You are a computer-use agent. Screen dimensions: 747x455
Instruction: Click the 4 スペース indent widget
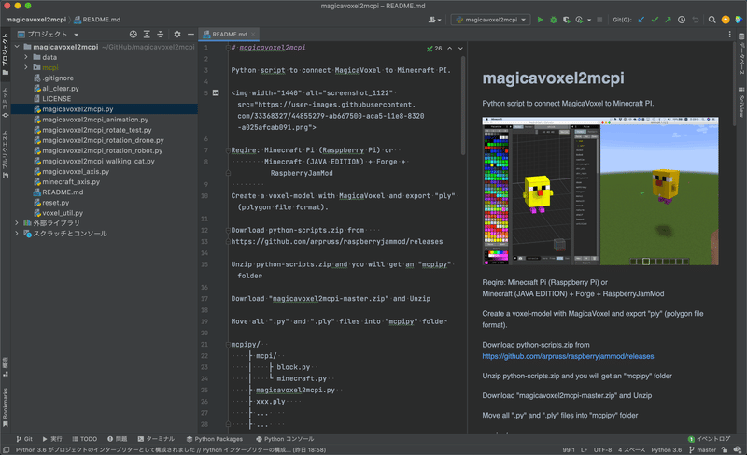point(632,449)
